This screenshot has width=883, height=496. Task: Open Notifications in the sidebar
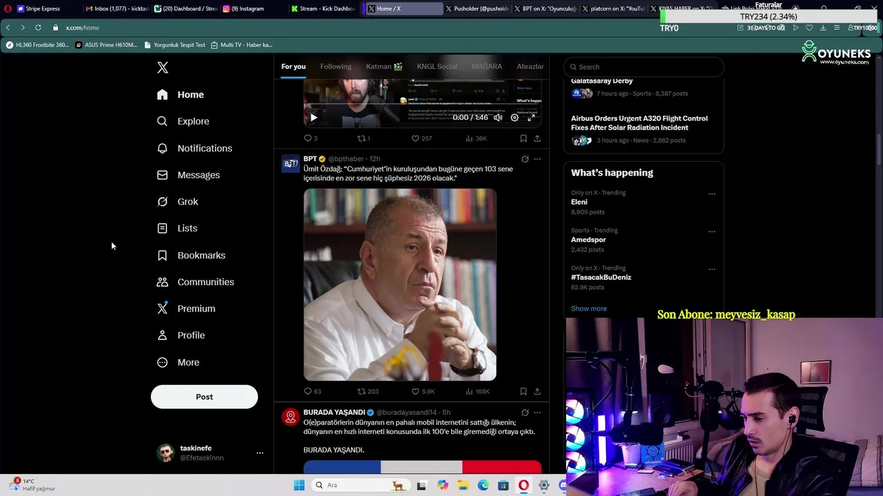click(195, 148)
